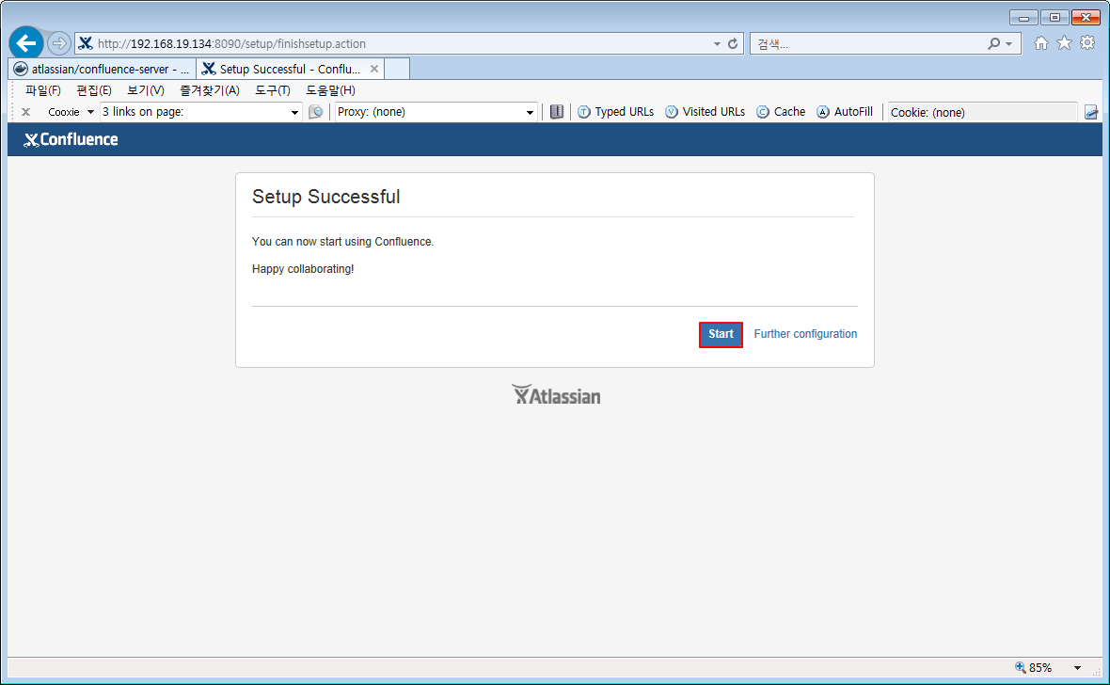Click the 'Setup Successful' heading text
The width and height of the screenshot is (1110, 685).
[x=325, y=197]
